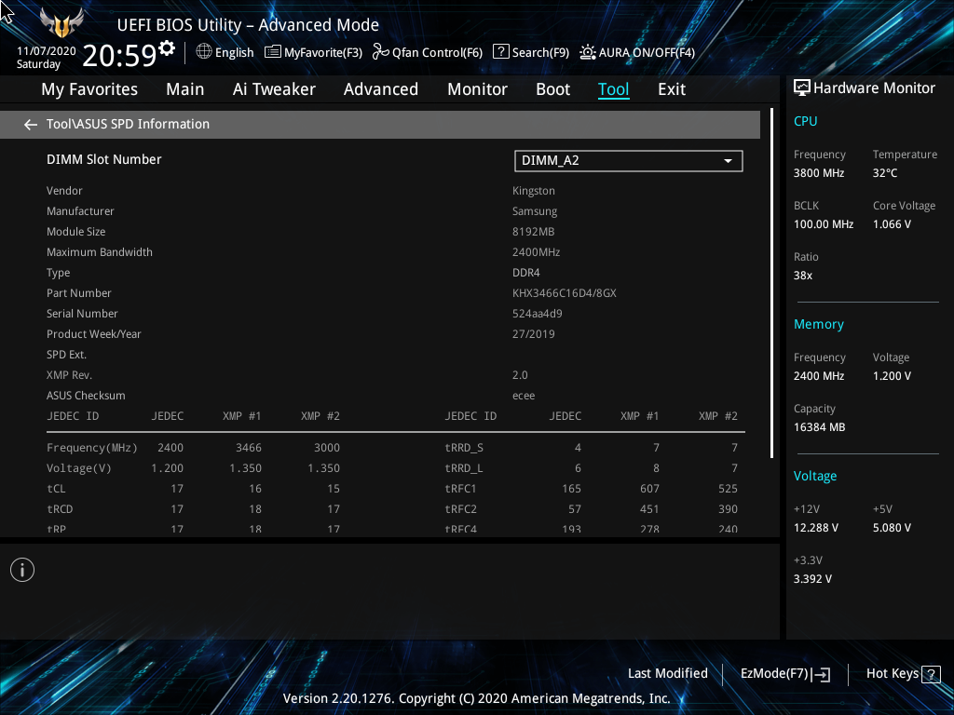954x715 pixels.
Task: Go to the Boot tab
Action: (552, 89)
